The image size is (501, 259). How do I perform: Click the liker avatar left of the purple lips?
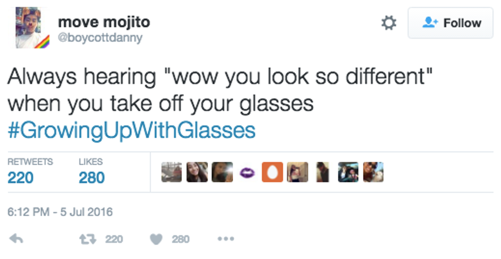click(222, 172)
